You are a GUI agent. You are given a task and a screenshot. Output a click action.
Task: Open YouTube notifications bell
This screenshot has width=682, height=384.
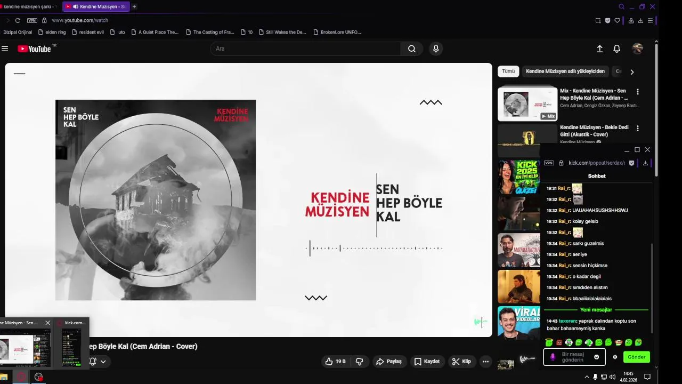click(616, 49)
